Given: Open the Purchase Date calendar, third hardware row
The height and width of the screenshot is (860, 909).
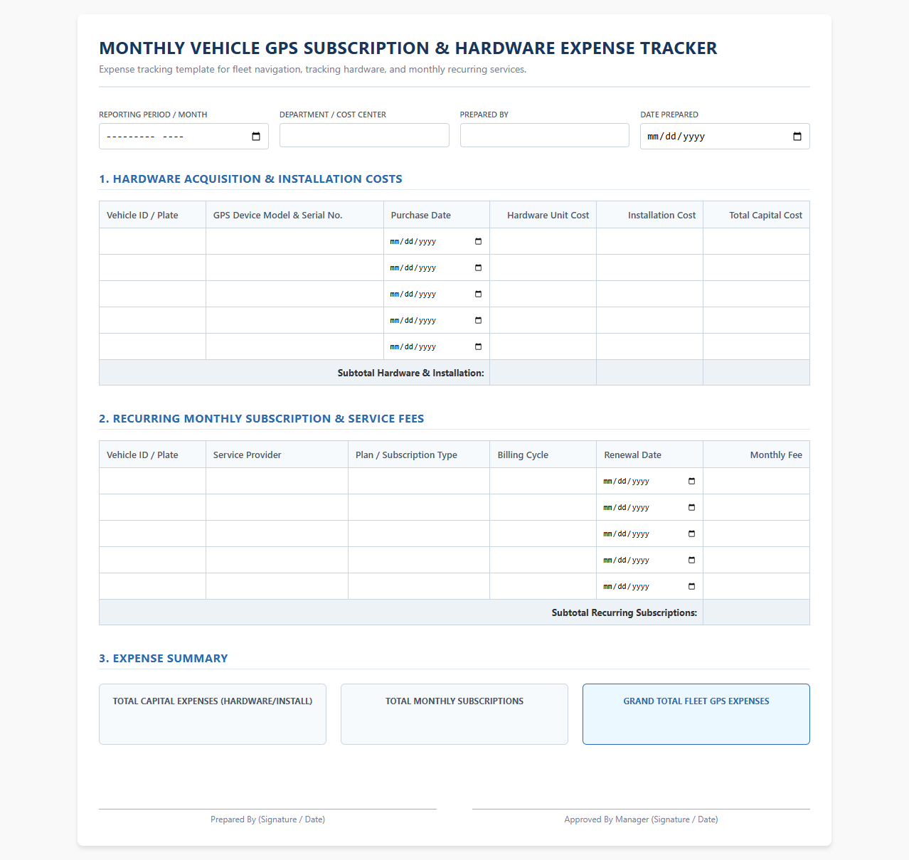Looking at the screenshot, I should [478, 294].
